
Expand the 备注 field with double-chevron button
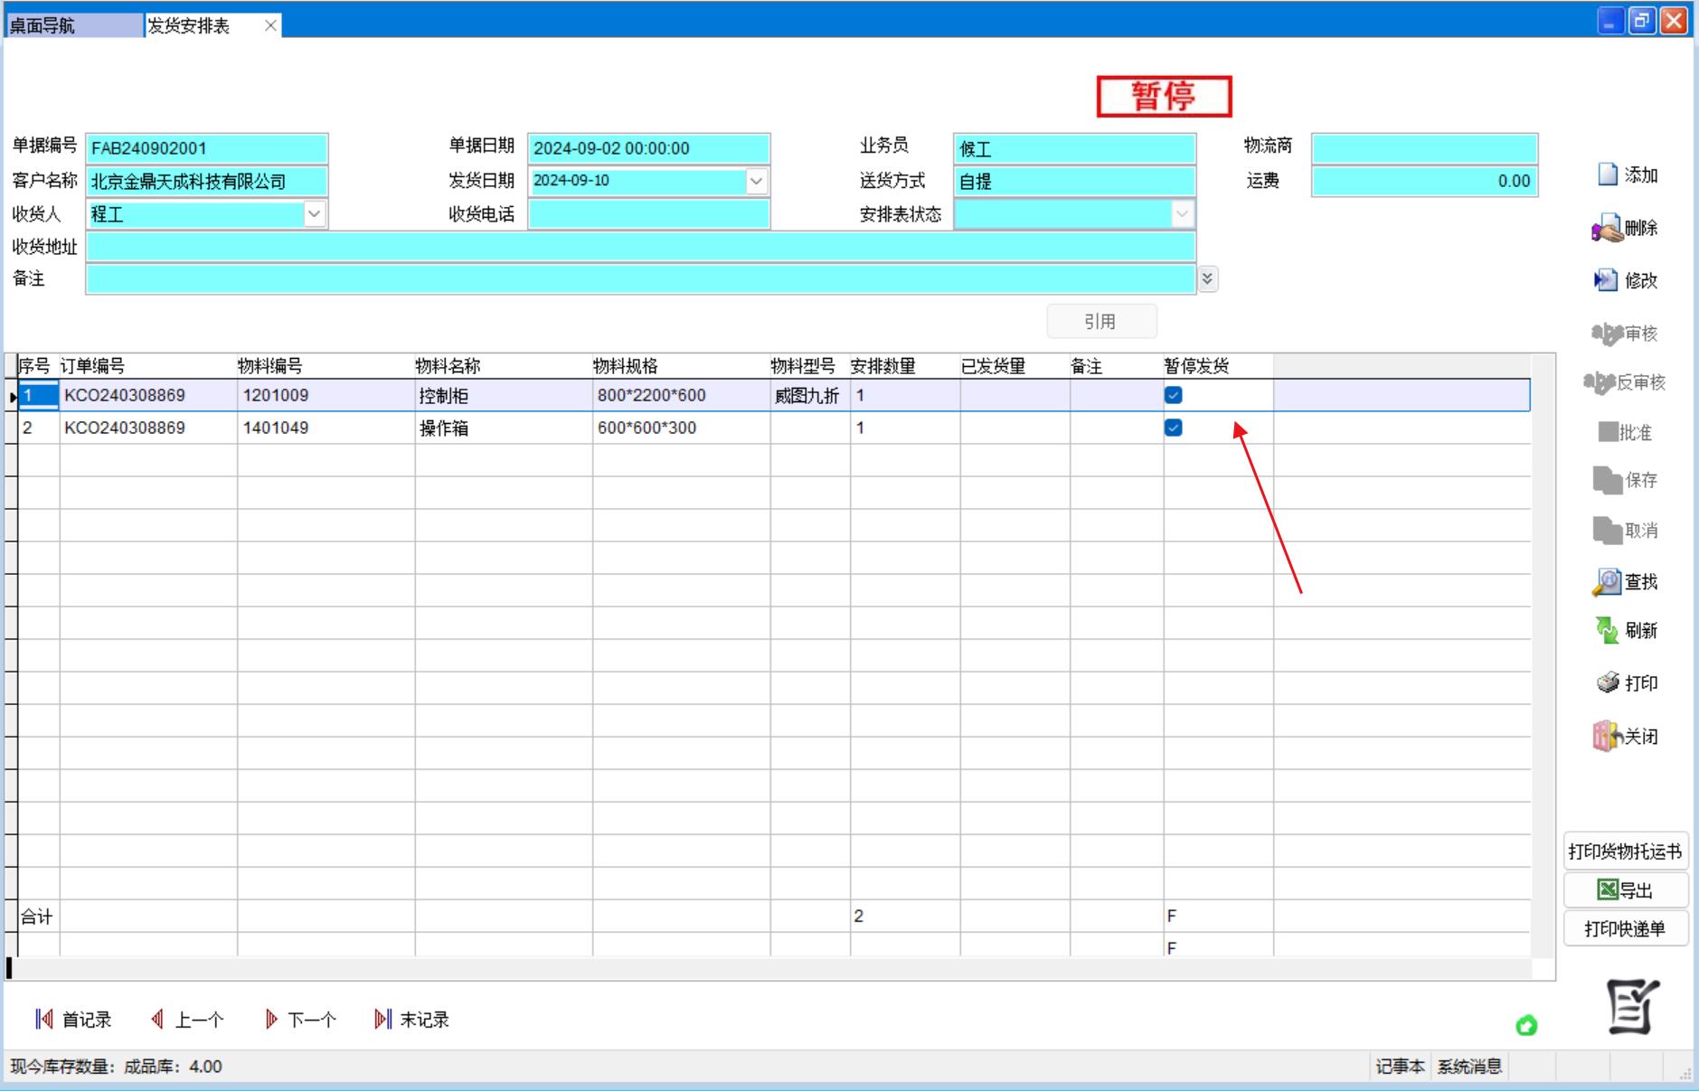[x=1207, y=279]
